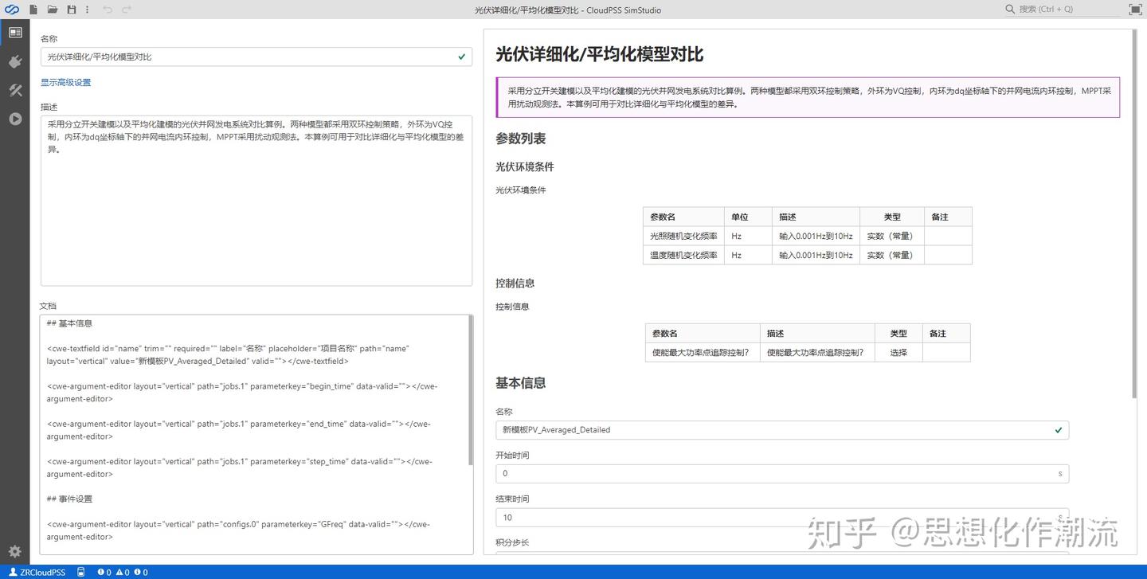Start simulation with the sidebar play icon
Image resolution: width=1147 pixels, height=579 pixels.
tap(14, 119)
